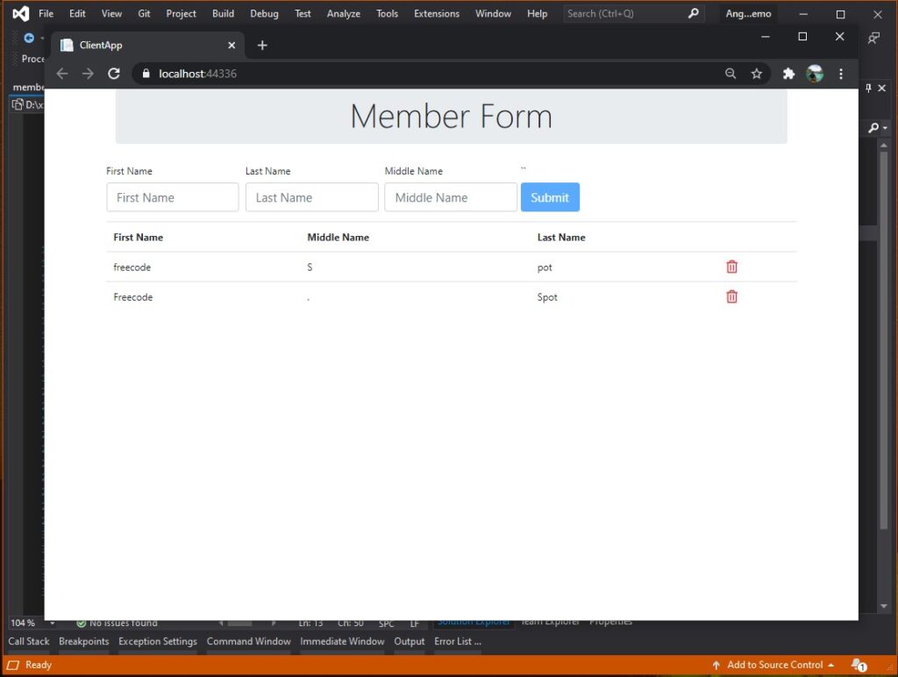Image resolution: width=898 pixels, height=677 pixels.
Task: Click the Visual Studio navigate backward icon
Action: (x=29, y=38)
